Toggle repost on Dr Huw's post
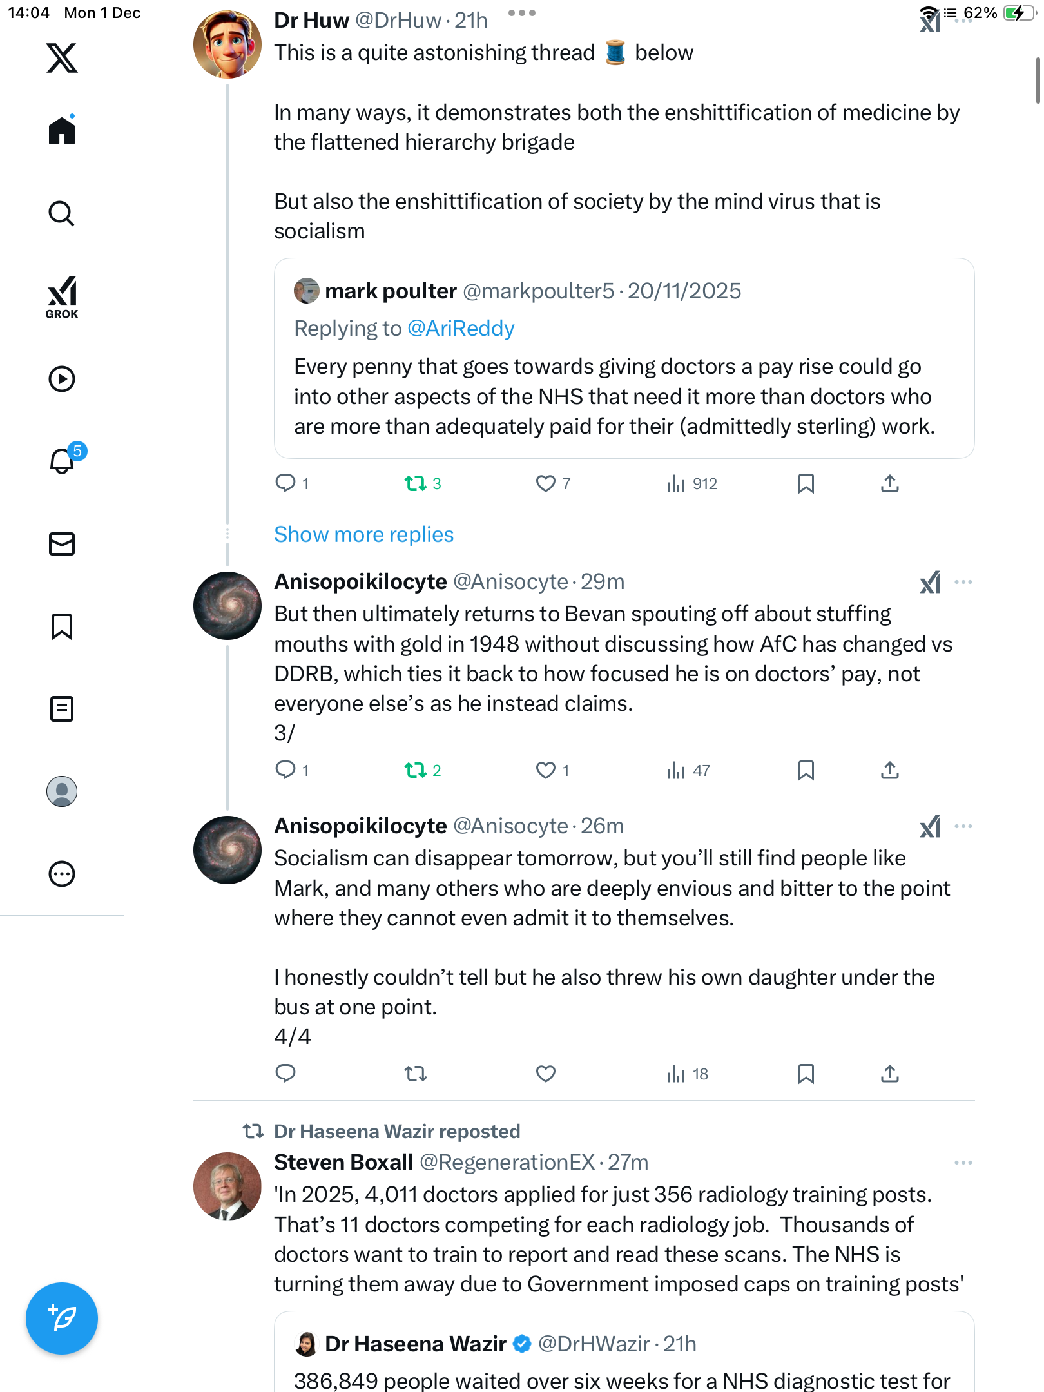 click(416, 483)
